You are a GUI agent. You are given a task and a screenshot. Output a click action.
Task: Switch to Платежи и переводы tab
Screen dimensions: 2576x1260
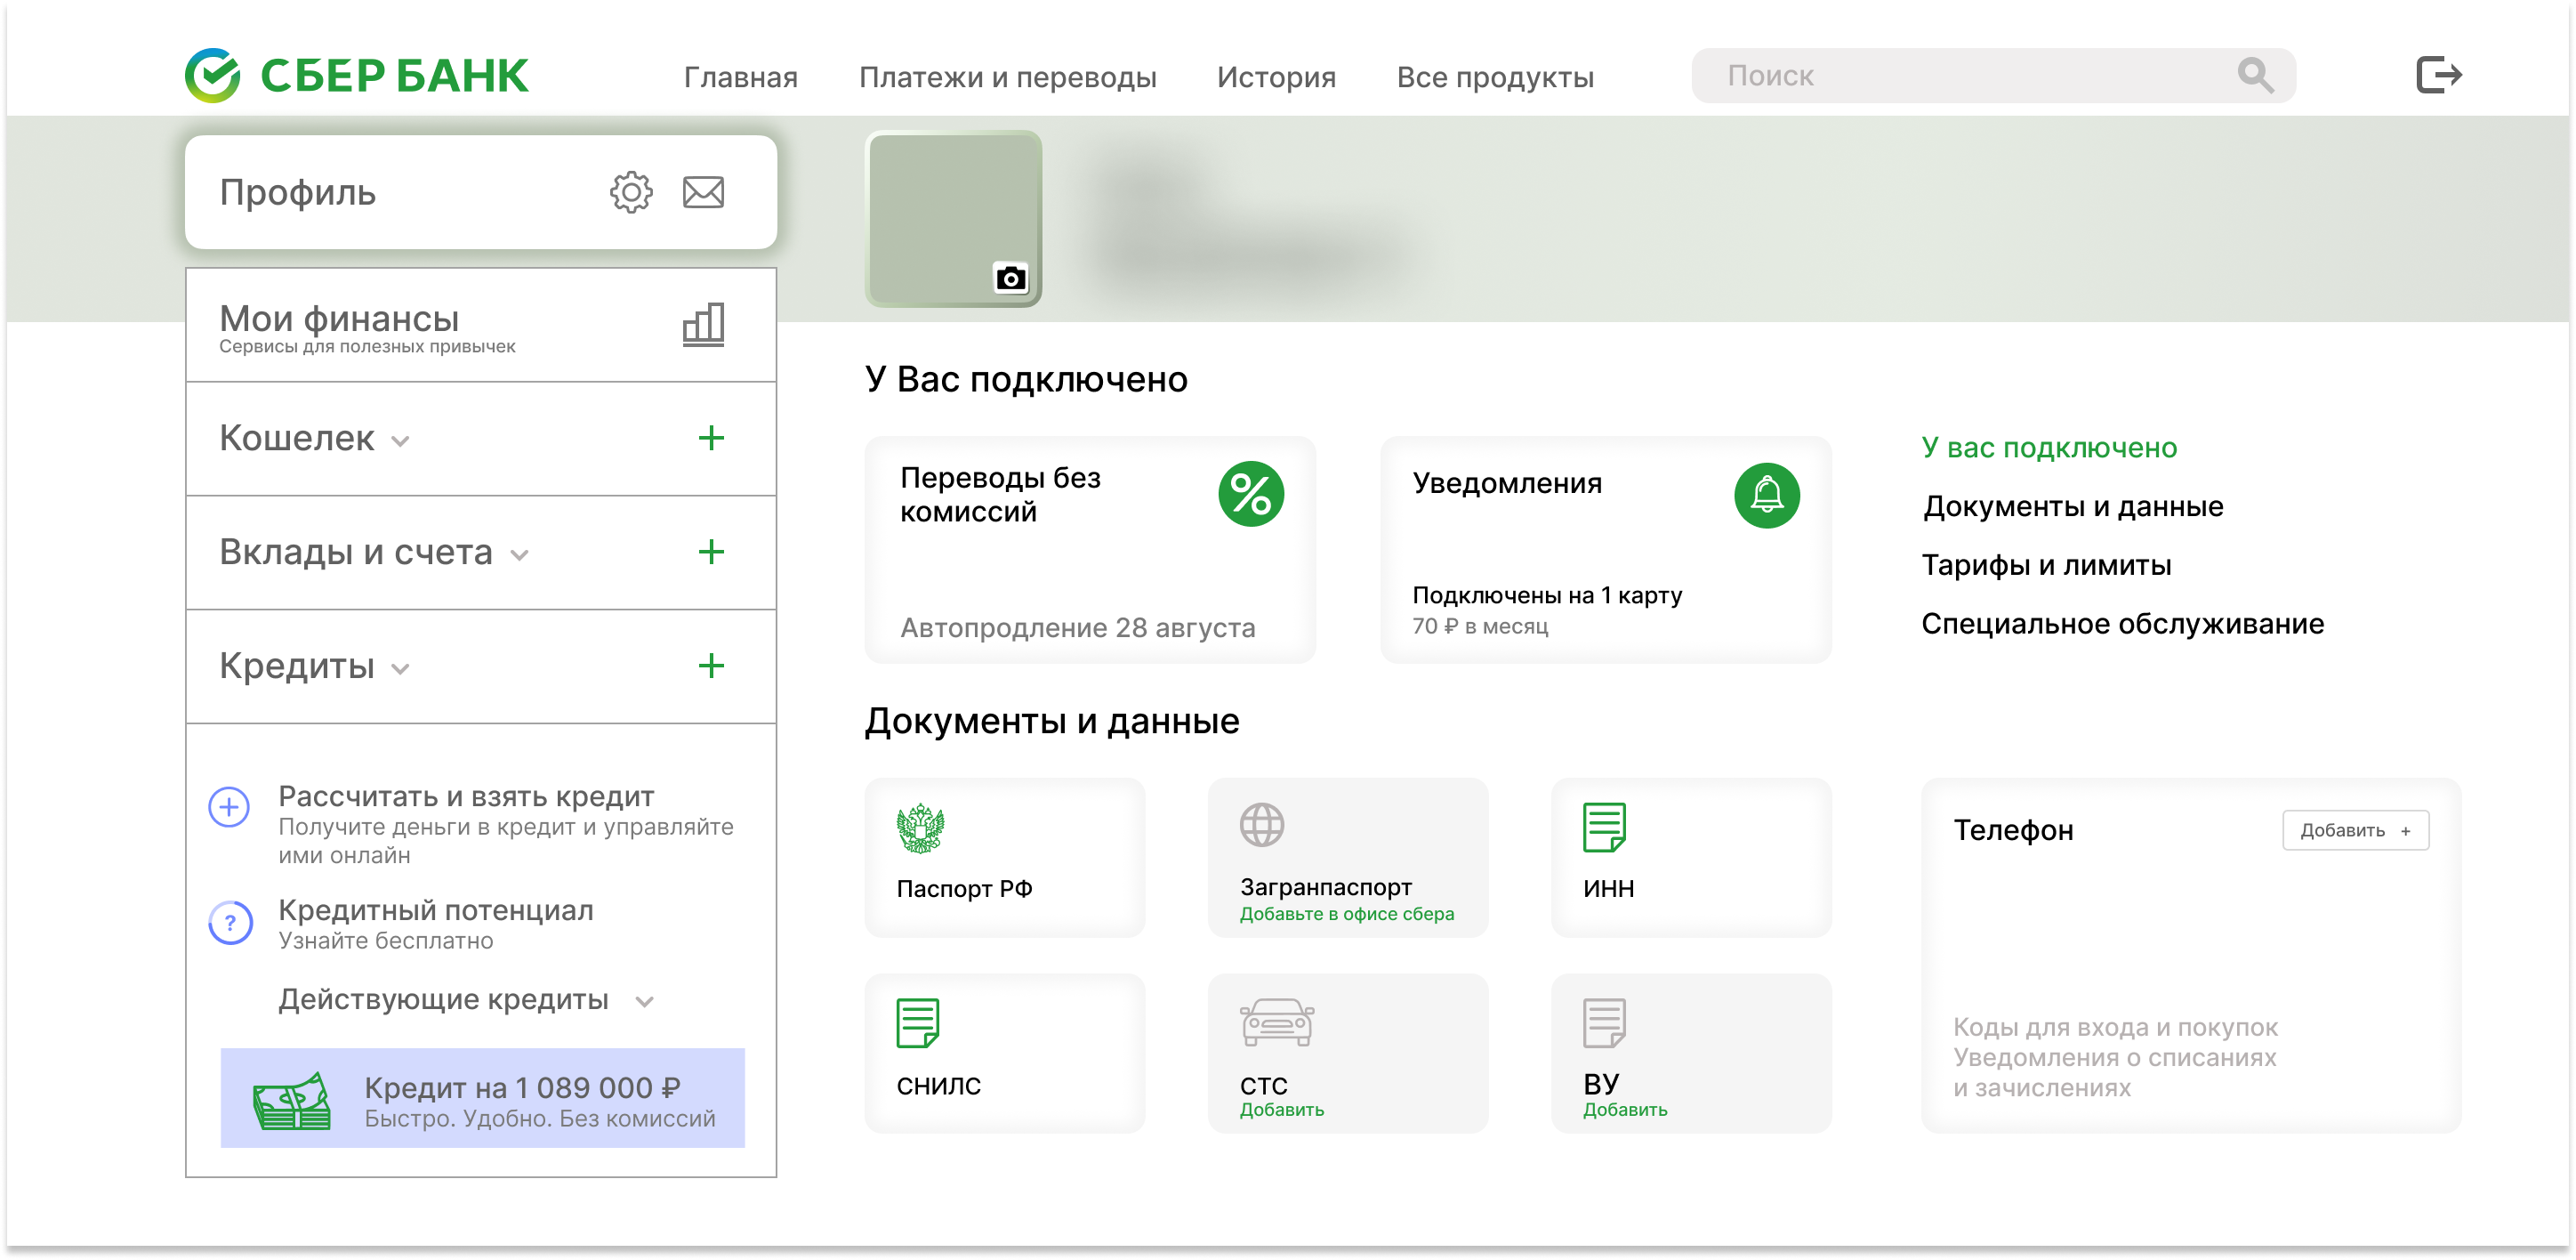coord(1009,77)
